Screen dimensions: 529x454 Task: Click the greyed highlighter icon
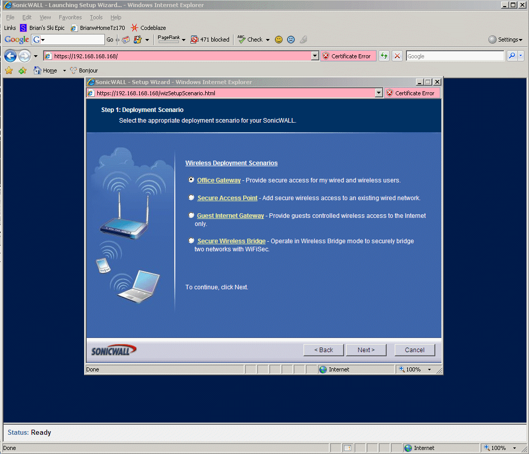tap(304, 40)
